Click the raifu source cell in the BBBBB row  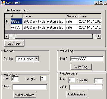pyautogui.click(x=72, y=21)
